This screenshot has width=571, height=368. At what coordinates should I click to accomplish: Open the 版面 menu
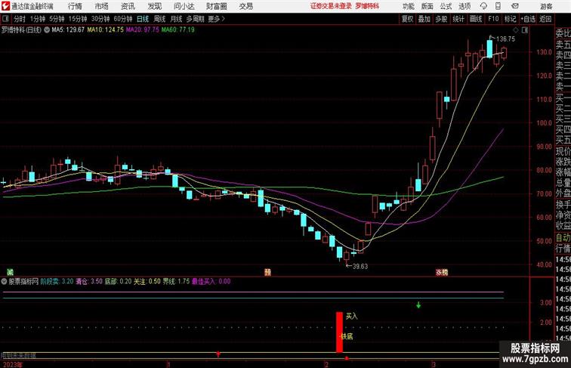tap(427, 6)
